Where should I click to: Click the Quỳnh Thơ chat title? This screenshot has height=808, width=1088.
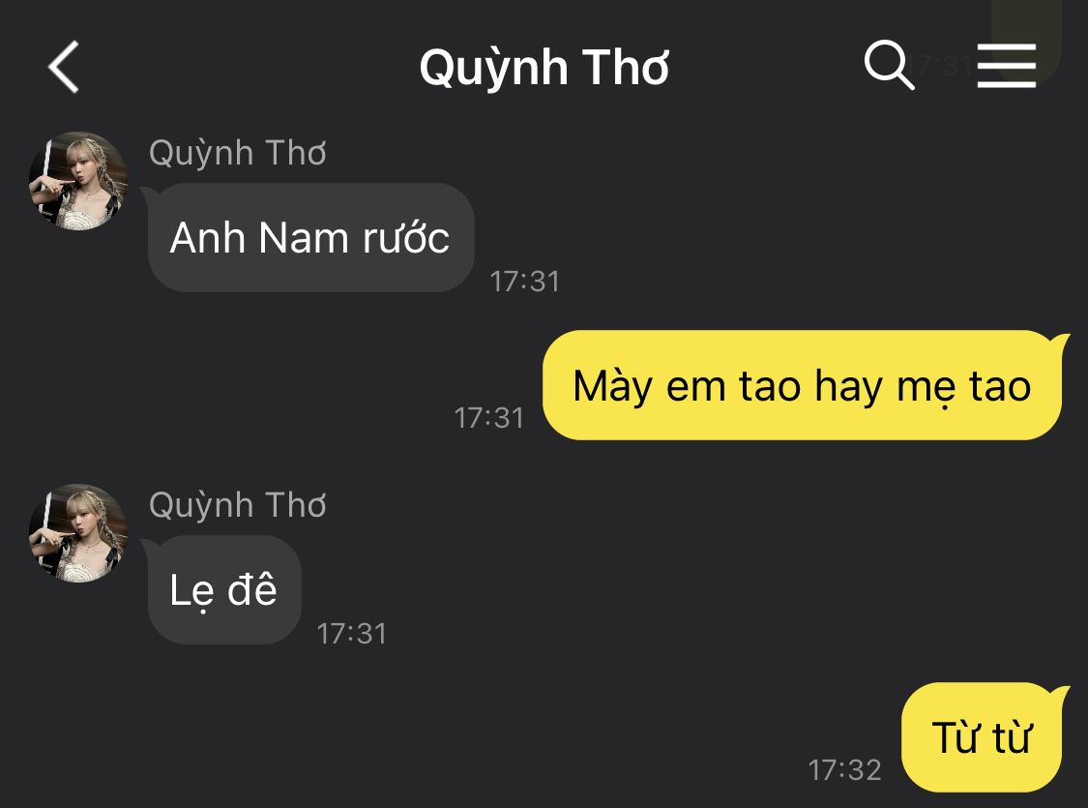pos(544,68)
